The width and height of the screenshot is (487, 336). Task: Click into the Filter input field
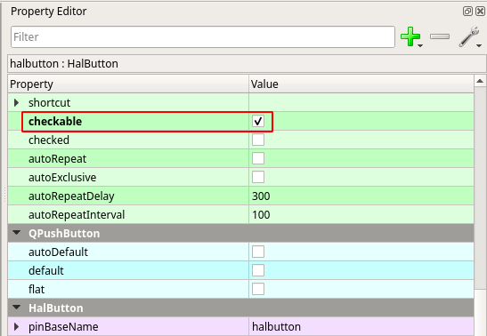point(203,36)
